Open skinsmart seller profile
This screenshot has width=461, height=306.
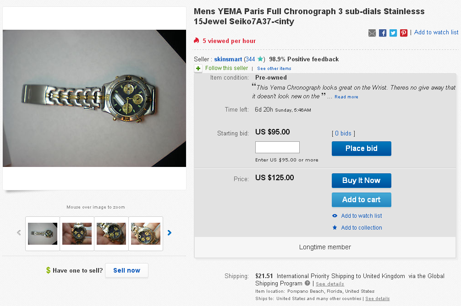228,59
